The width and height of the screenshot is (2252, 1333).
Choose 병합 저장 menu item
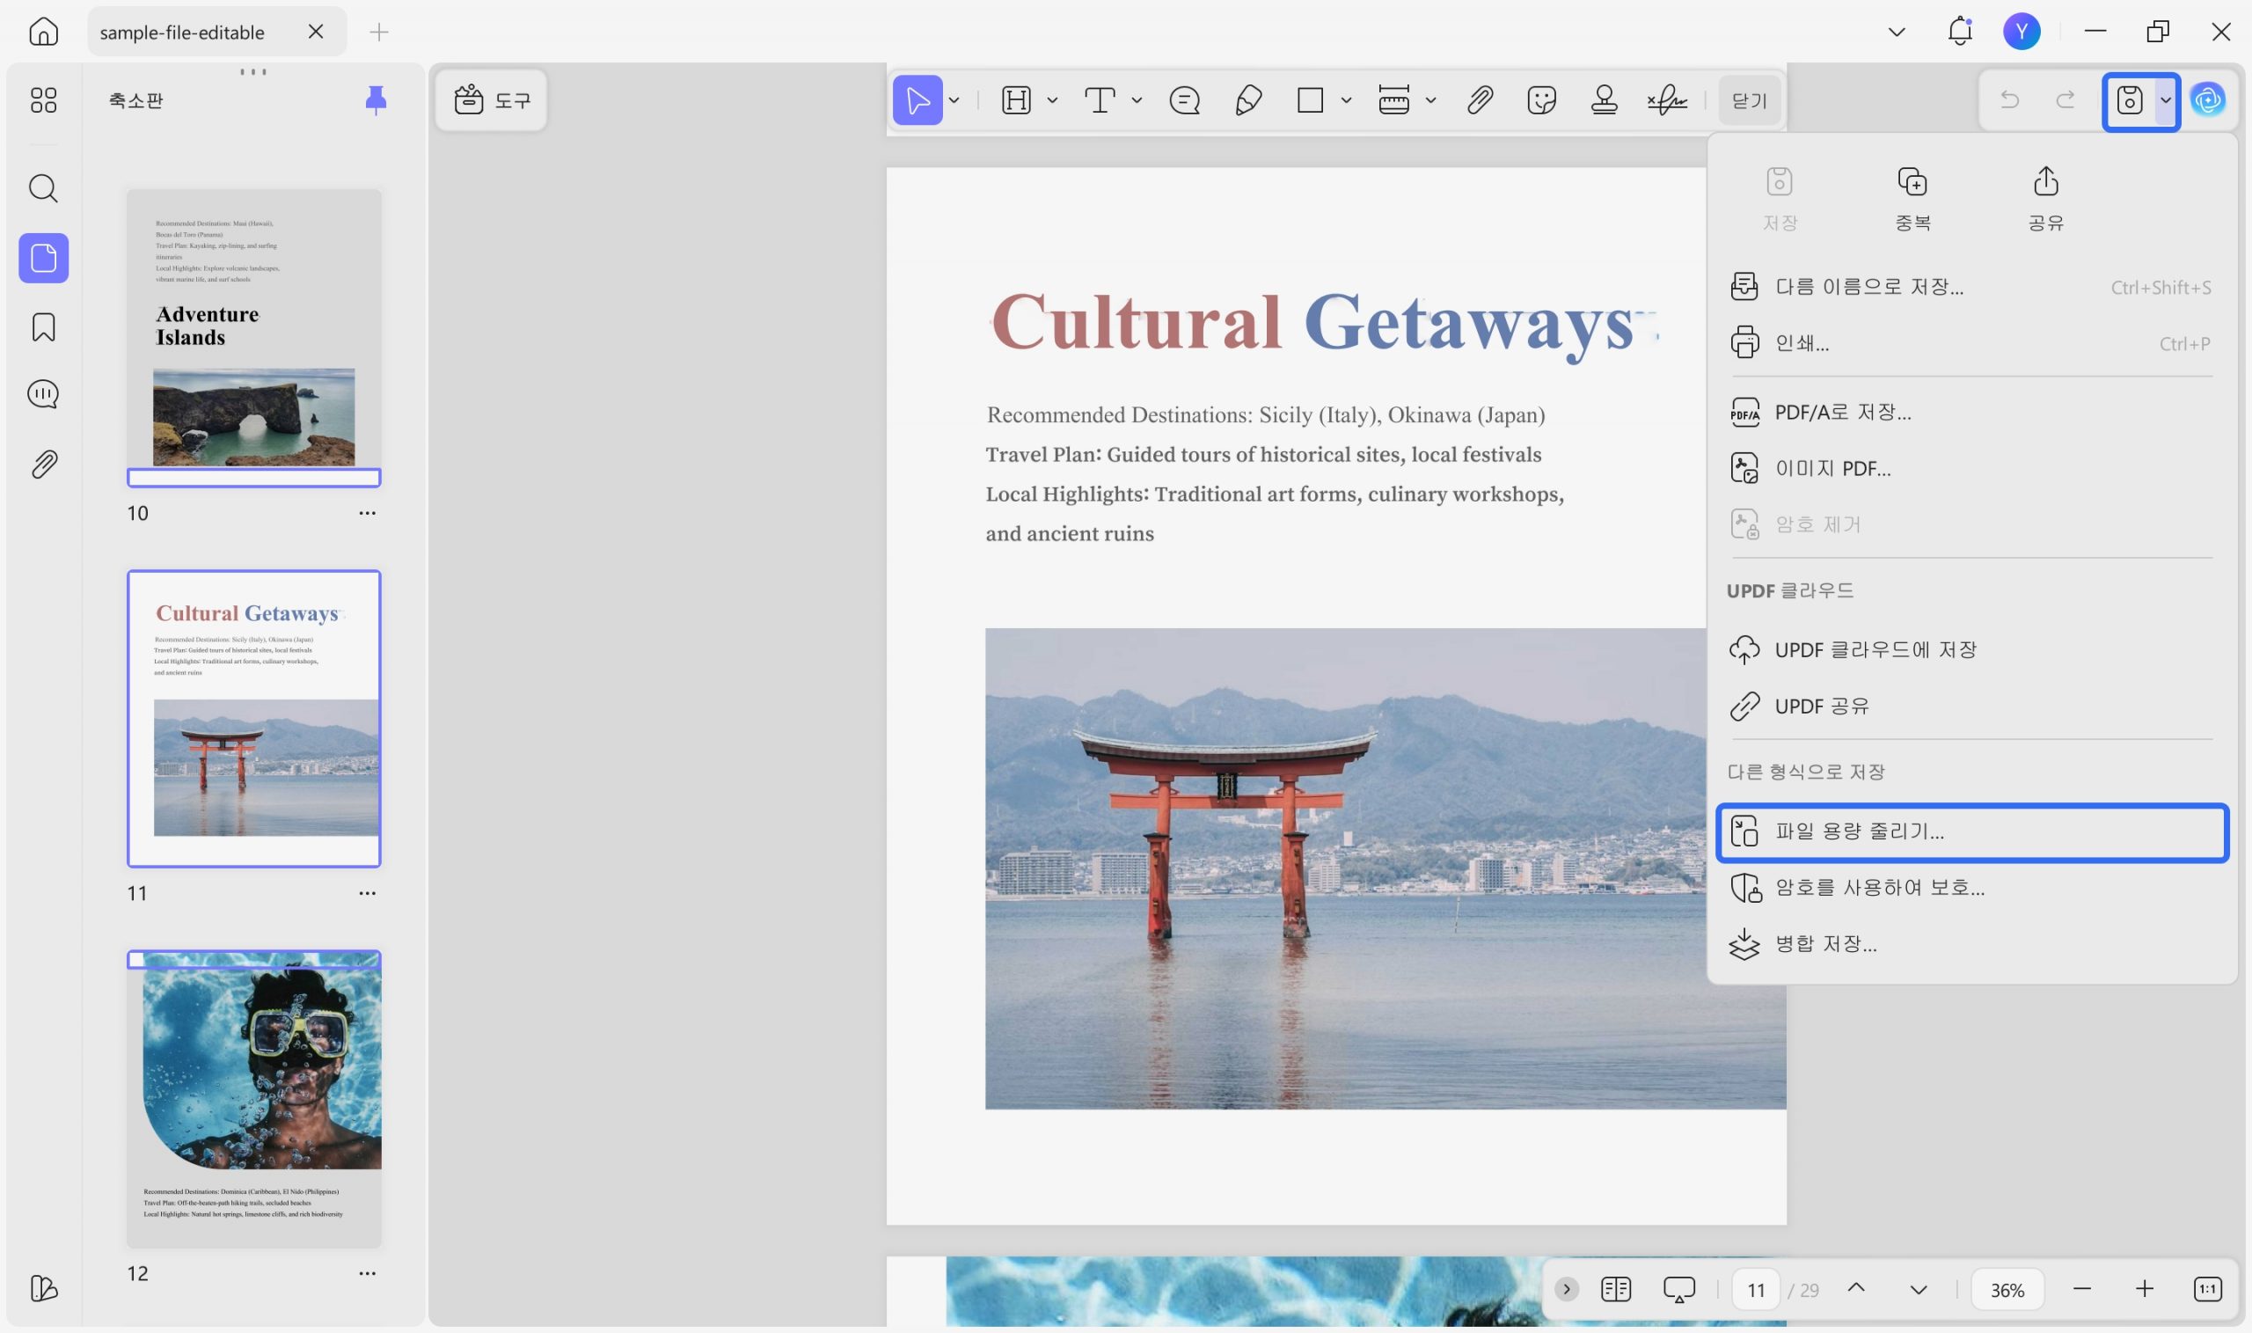pos(1971,944)
